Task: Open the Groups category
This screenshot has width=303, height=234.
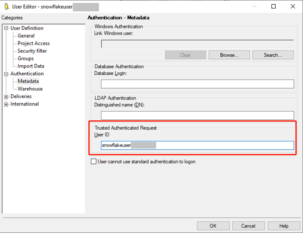Action: coord(26,58)
